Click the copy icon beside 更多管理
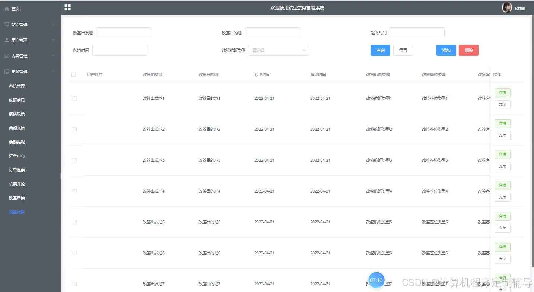Image resolution: width=534 pixels, height=292 pixels. (7, 71)
